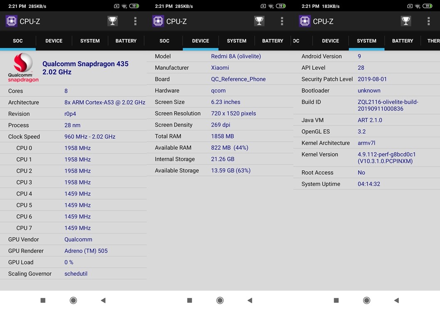Tap the Process value 28 nm
440x310 pixels.
72,125
